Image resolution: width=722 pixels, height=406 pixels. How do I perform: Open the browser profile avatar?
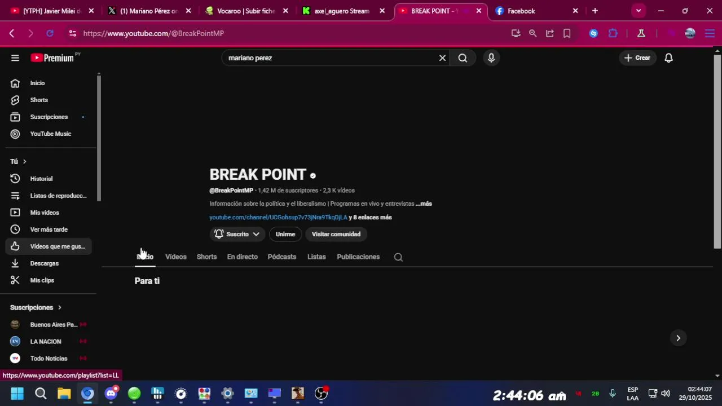(690, 33)
